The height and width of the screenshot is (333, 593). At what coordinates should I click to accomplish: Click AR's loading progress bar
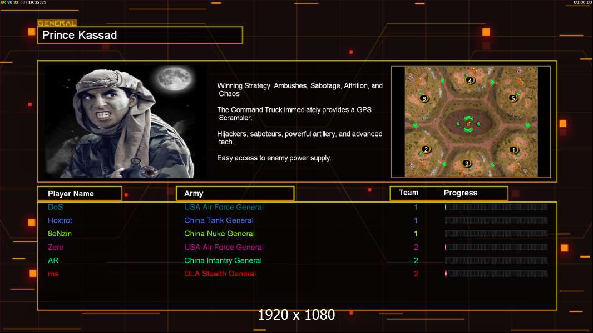(496, 260)
